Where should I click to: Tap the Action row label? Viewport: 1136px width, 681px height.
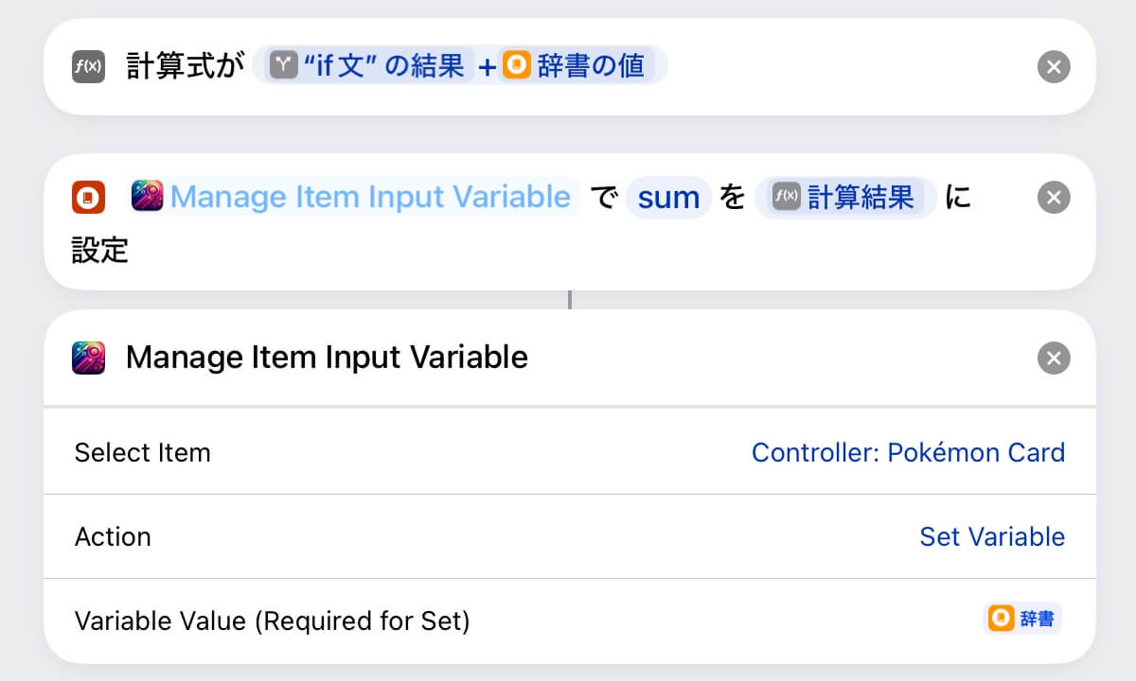pos(113,536)
